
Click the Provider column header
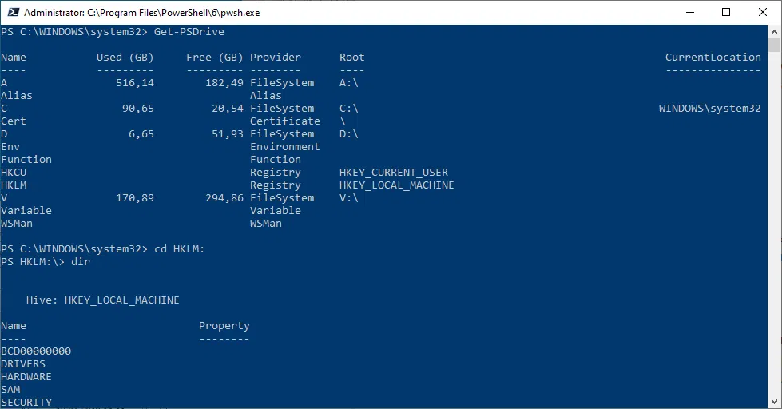point(276,58)
